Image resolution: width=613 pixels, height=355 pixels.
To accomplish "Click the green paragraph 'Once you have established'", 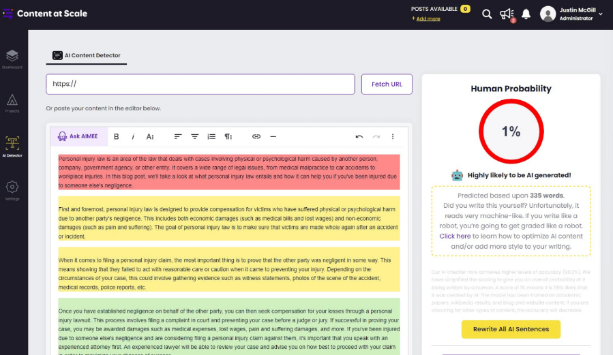I will pyautogui.click(x=229, y=326).
